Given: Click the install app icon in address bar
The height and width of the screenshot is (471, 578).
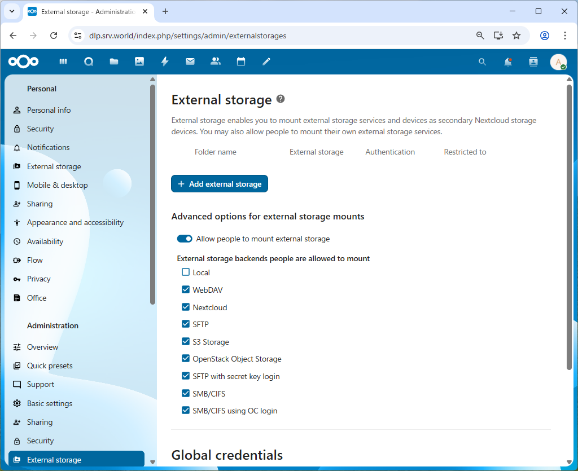Looking at the screenshot, I should tap(498, 36).
